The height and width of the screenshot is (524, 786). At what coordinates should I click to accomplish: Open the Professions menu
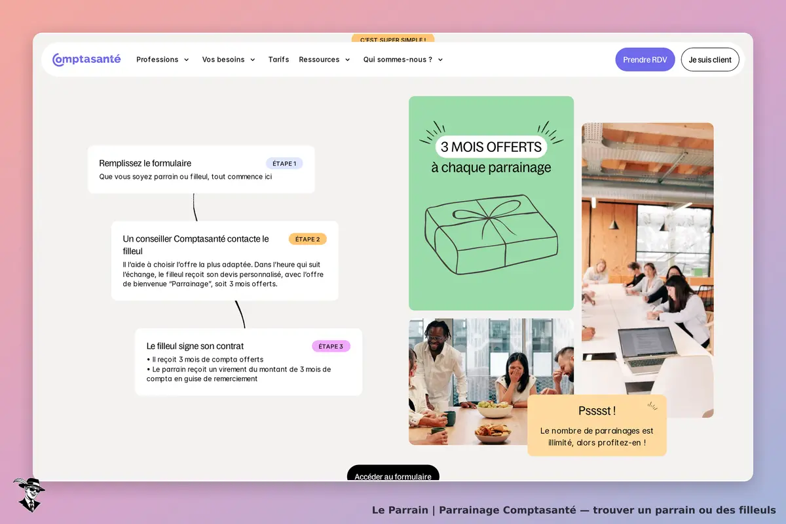[x=157, y=60]
